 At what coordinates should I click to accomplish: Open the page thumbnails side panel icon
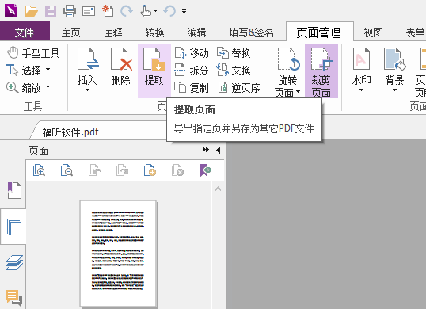[13, 227]
